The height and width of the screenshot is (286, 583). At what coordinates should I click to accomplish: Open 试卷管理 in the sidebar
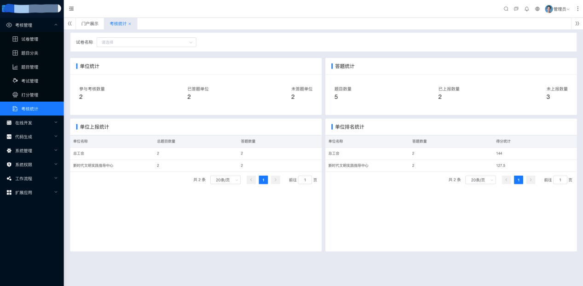pos(32,39)
